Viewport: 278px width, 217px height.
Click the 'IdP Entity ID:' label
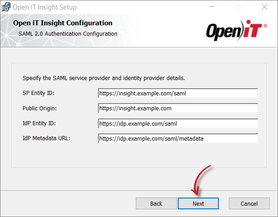(39, 123)
